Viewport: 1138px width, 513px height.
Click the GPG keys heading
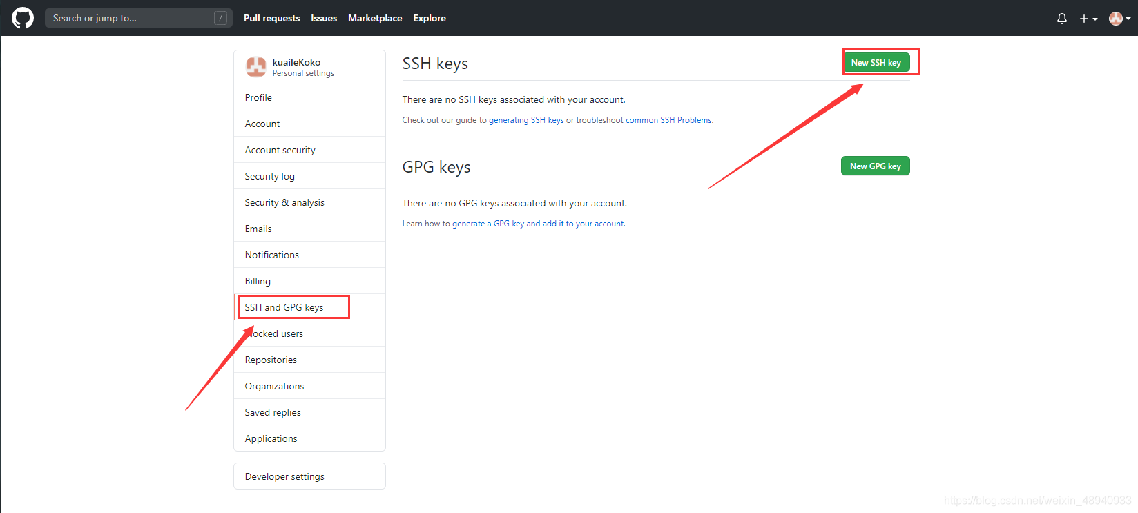pos(436,167)
